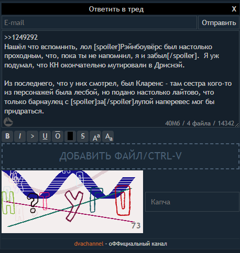240x253 pixels.
Task: Apply subscript formatting button
Action: click(x=108, y=136)
